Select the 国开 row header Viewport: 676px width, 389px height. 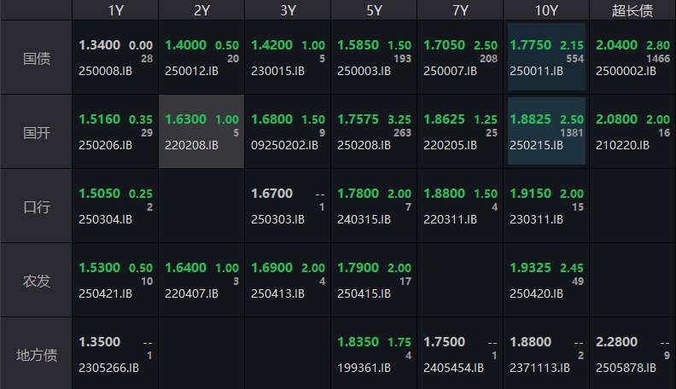(x=36, y=132)
